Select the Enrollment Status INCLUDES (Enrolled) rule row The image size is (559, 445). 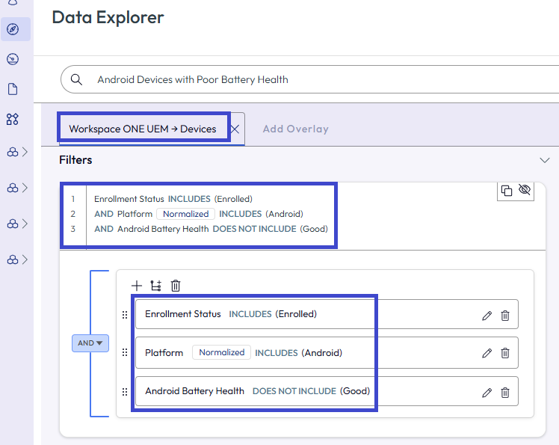[x=327, y=314]
